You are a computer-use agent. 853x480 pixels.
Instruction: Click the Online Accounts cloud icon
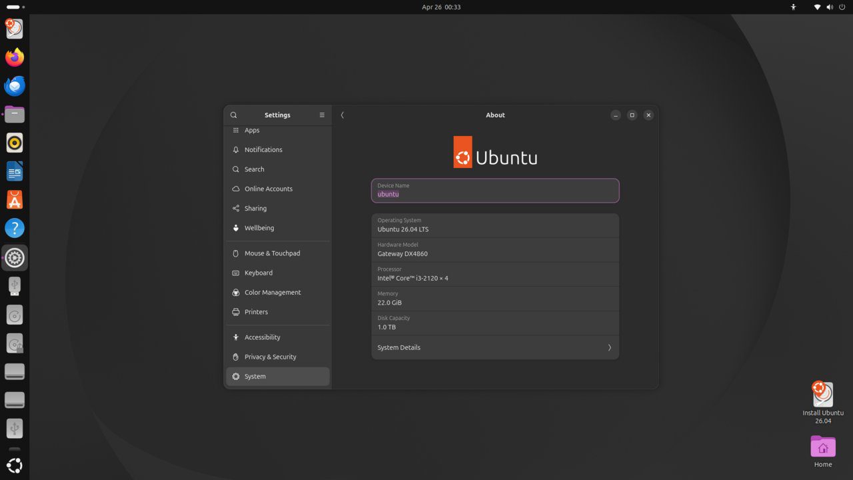point(236,189)
